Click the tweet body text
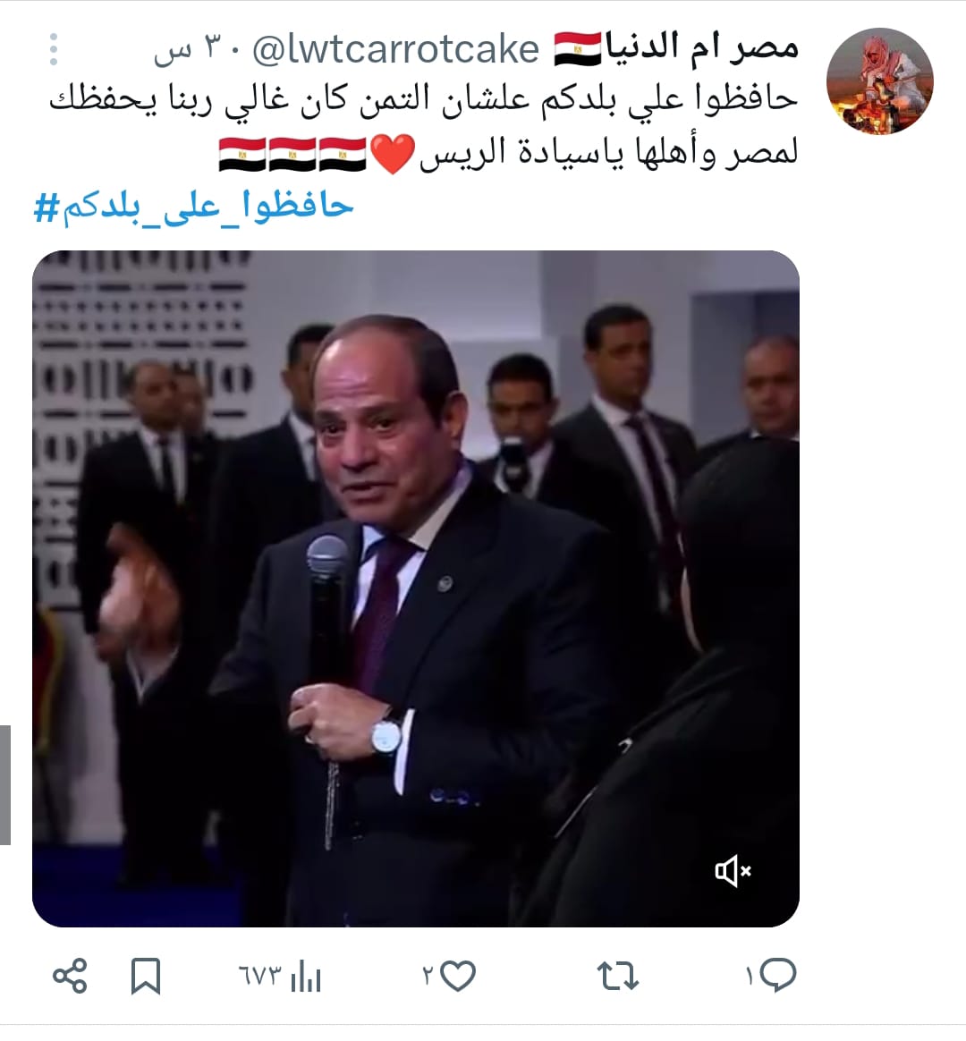Screen dimensions: 966x1041 point(424,126)
